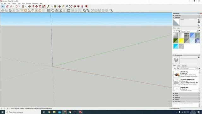Add a V-Ray Spot Light
This screenshot has width=202, height=114.
click(29, 10)
